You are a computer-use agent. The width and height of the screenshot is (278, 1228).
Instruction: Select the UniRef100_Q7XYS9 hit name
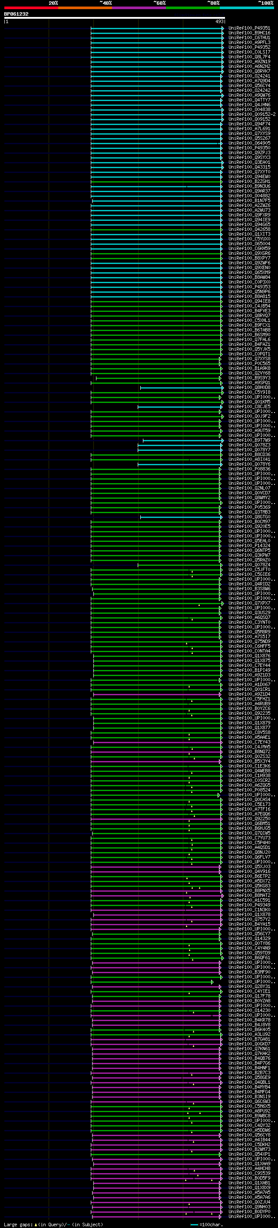coord(249,133)
